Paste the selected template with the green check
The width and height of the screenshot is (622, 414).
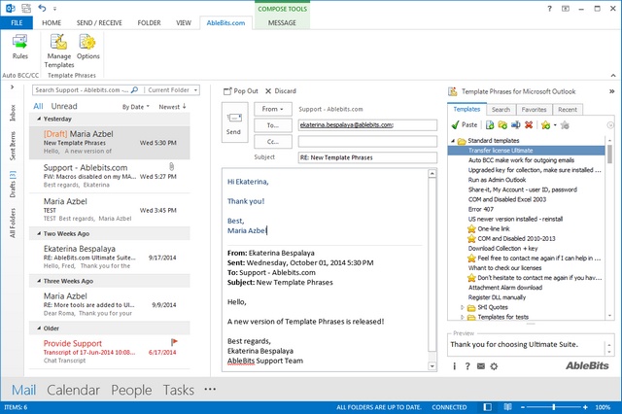[x=465, y=125]
